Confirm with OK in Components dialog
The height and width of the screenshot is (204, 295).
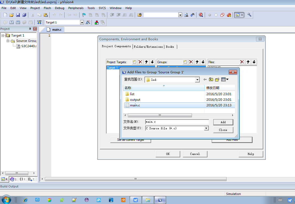(168, 154)
